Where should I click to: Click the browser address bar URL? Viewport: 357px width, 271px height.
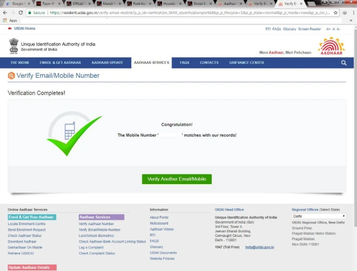190,13
